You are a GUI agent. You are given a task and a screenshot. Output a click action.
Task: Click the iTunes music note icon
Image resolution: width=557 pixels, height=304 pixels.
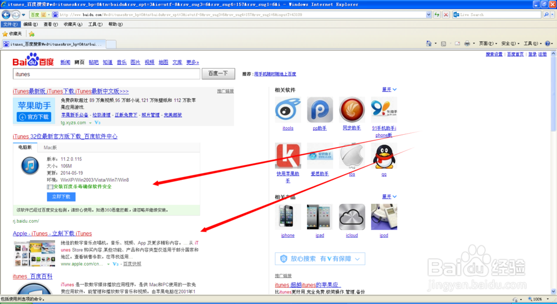click(30, 165)
